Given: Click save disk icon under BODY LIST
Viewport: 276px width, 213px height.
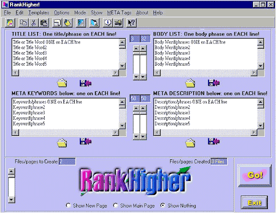Looking at the screenshot, I should tap(213, 83).
